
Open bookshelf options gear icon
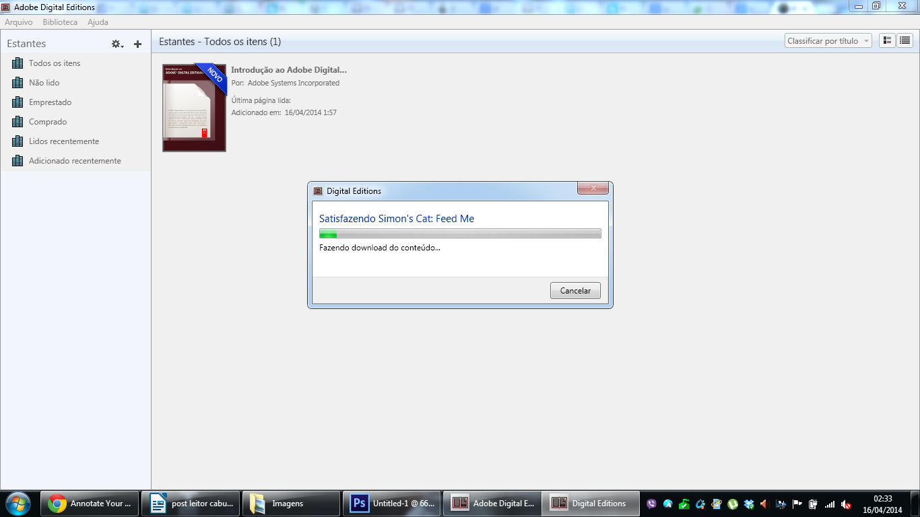[x=117, y=44]
